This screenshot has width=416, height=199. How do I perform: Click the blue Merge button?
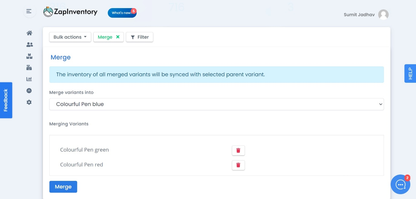63,187
